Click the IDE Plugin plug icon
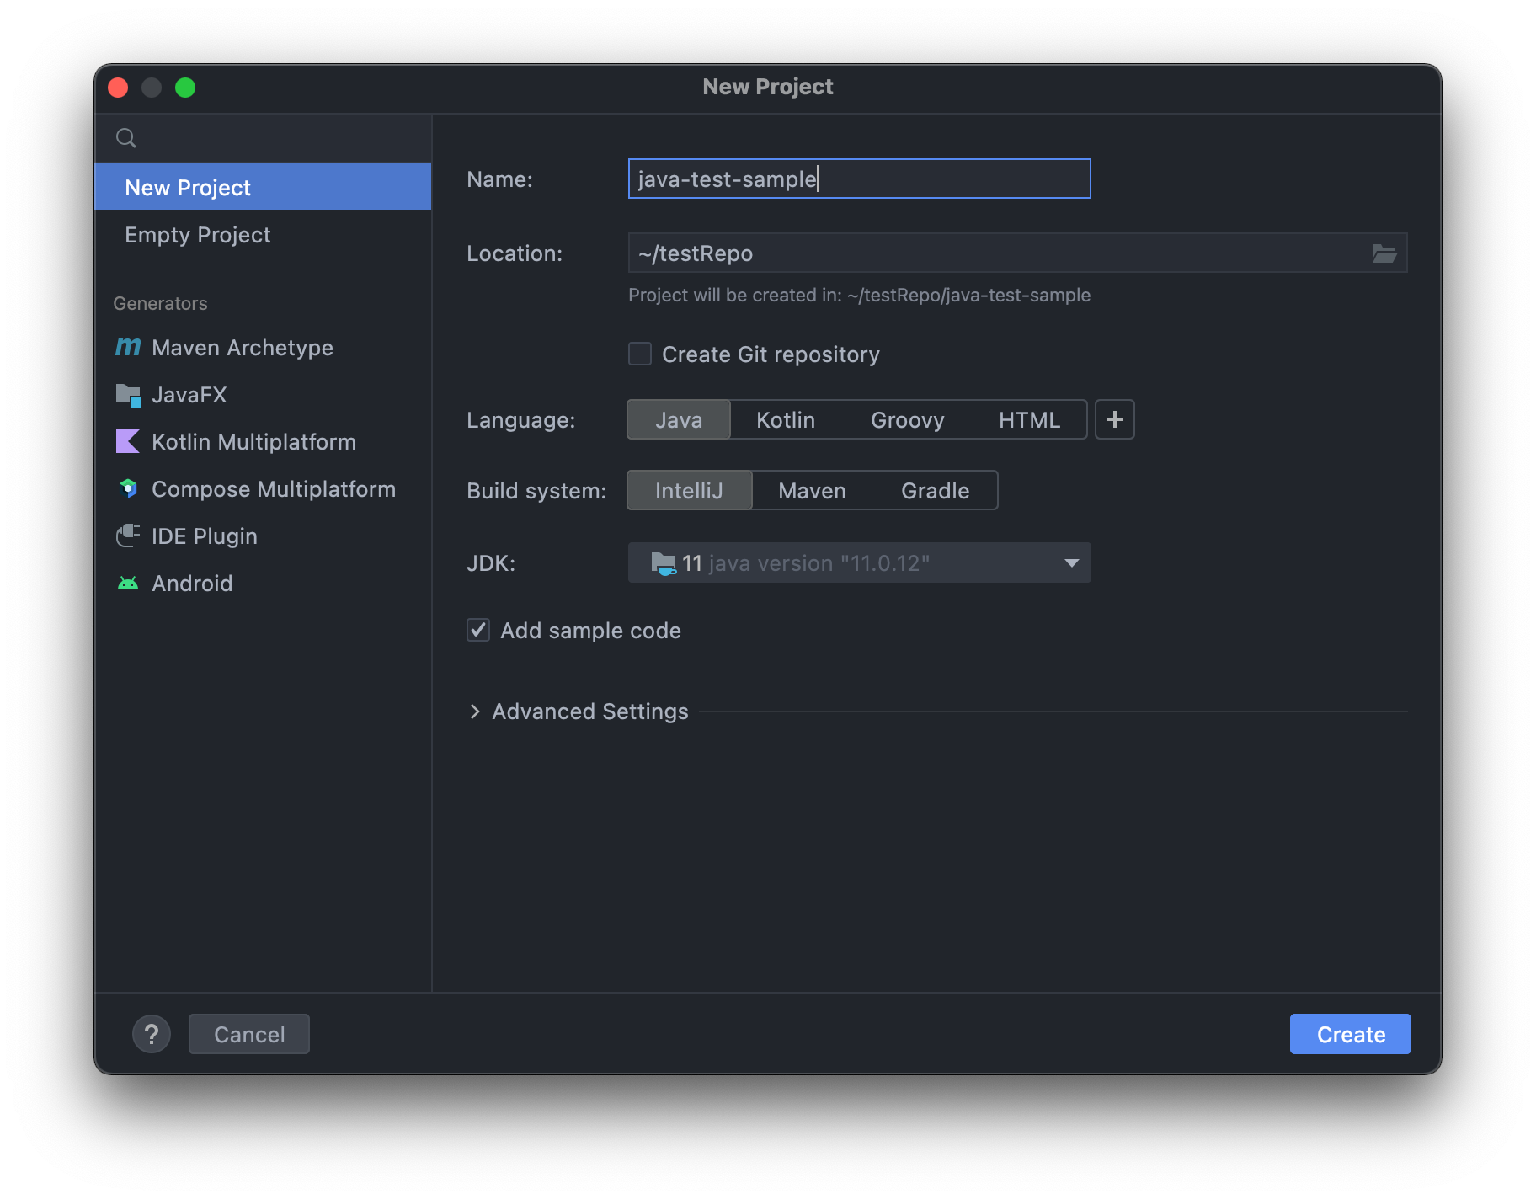The image size is (1536, 1199). [128, 536]
